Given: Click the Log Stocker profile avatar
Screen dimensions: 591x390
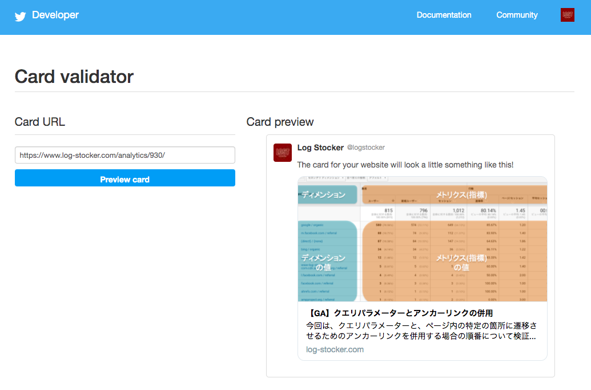Looking at the screenshot, I should point(282,153).
